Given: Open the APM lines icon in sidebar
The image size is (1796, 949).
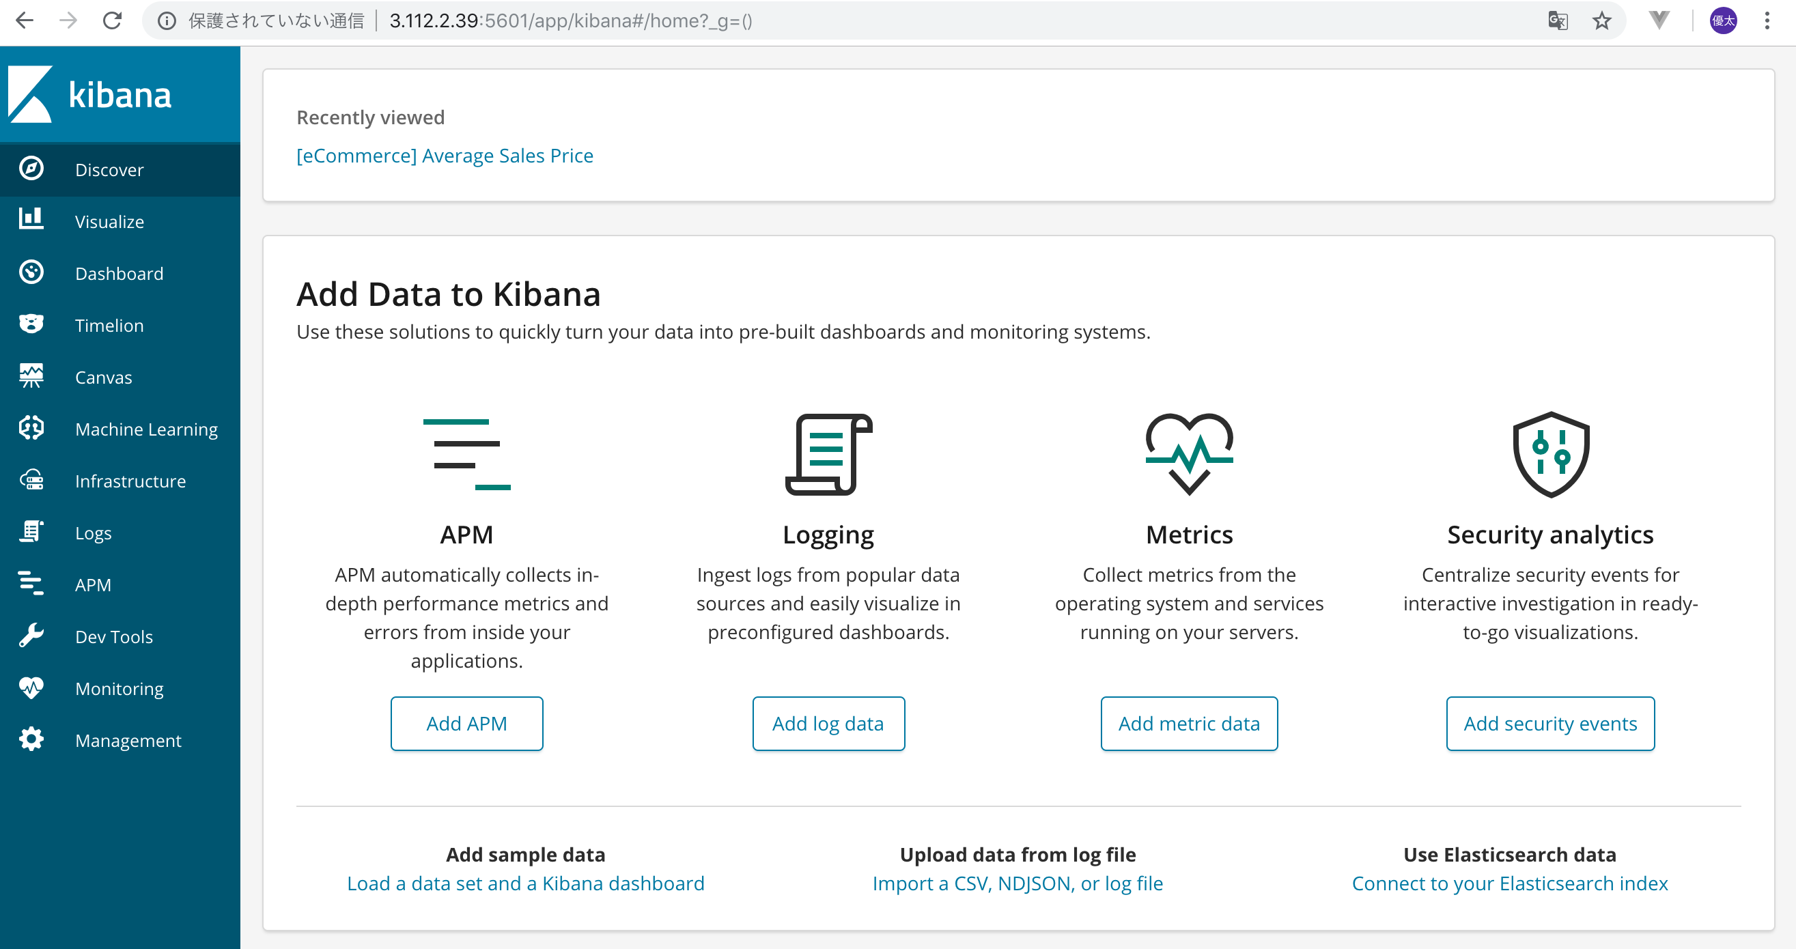Looking at the screenshot, I should pos(31,584).
